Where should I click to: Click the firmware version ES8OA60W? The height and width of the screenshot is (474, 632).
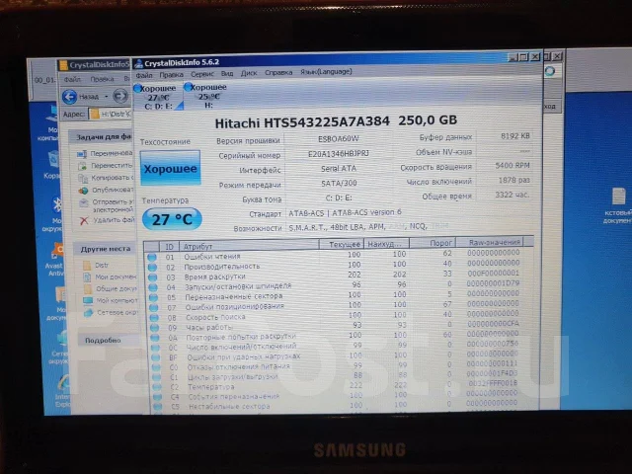coord(338,138)
